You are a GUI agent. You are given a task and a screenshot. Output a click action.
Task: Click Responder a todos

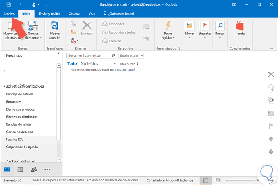click(x=119, y=32)
